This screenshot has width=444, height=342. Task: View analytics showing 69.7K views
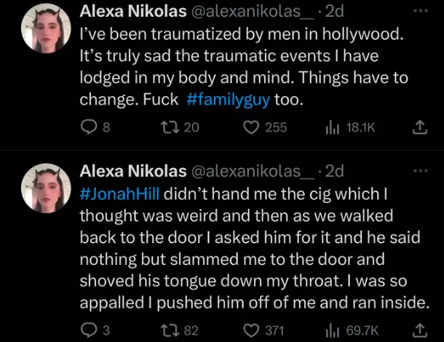[335, 330]
